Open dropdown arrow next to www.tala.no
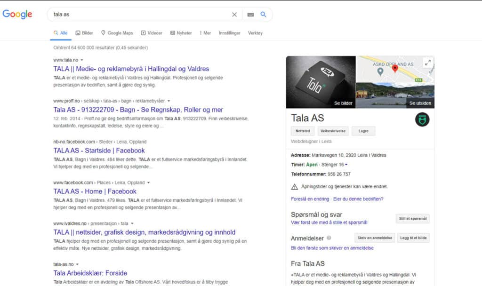This screenshot has width=482, height=286. [81, 60]
